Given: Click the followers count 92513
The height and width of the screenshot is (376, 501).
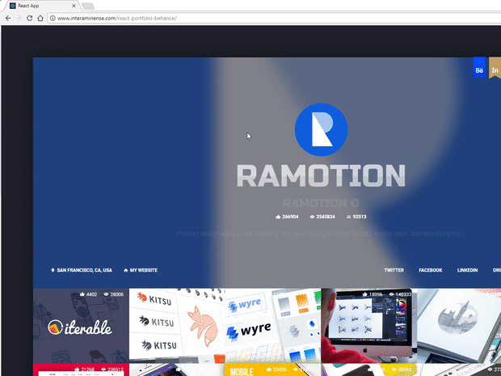Looking at the screenshot, I should click(x=356, y=217).
